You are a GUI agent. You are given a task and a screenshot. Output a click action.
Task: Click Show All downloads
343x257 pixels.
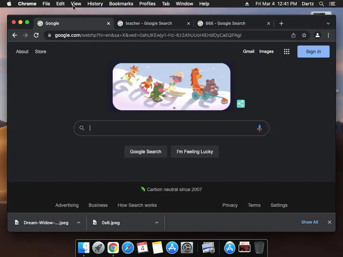click(310, 222)
